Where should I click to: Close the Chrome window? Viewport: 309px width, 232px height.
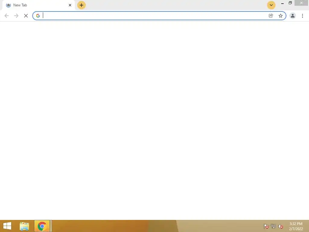301,3
